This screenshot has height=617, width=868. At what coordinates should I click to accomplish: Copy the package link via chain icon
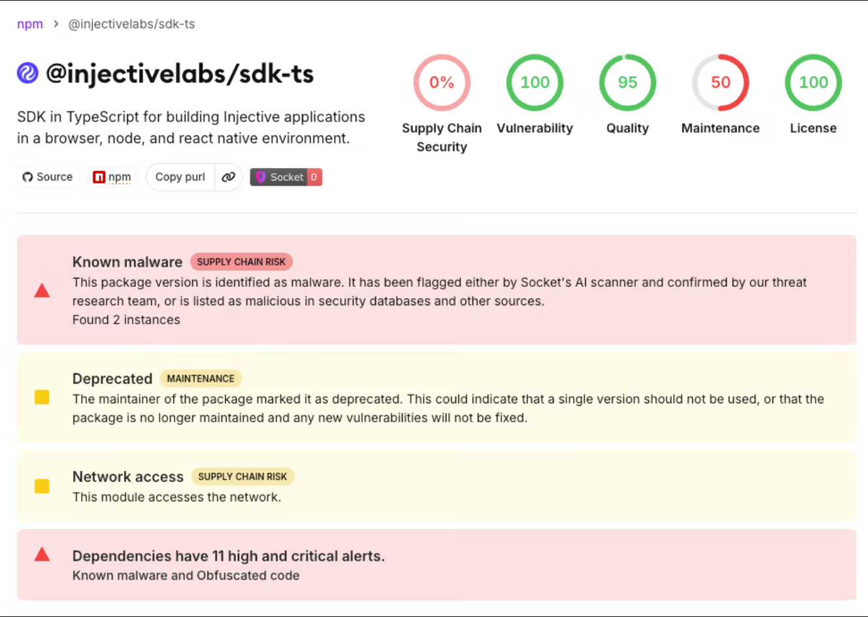[x=228, y=177]
